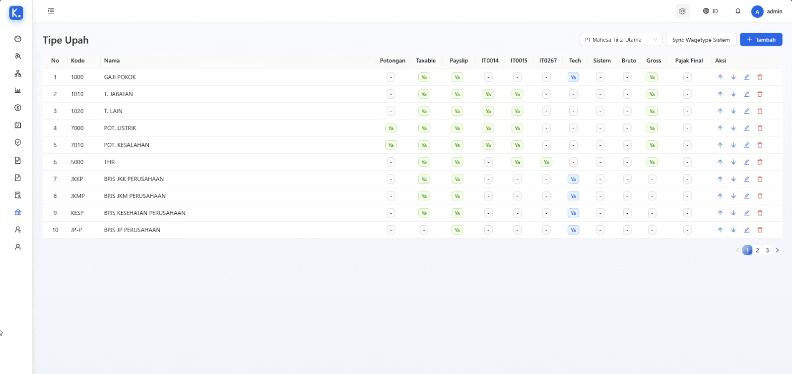Image resolution: width=792 pixels, height=374 pixels.
Task: Open the PT Mahesa Tirta Utama company dropdown
Action: click(621, 40)
